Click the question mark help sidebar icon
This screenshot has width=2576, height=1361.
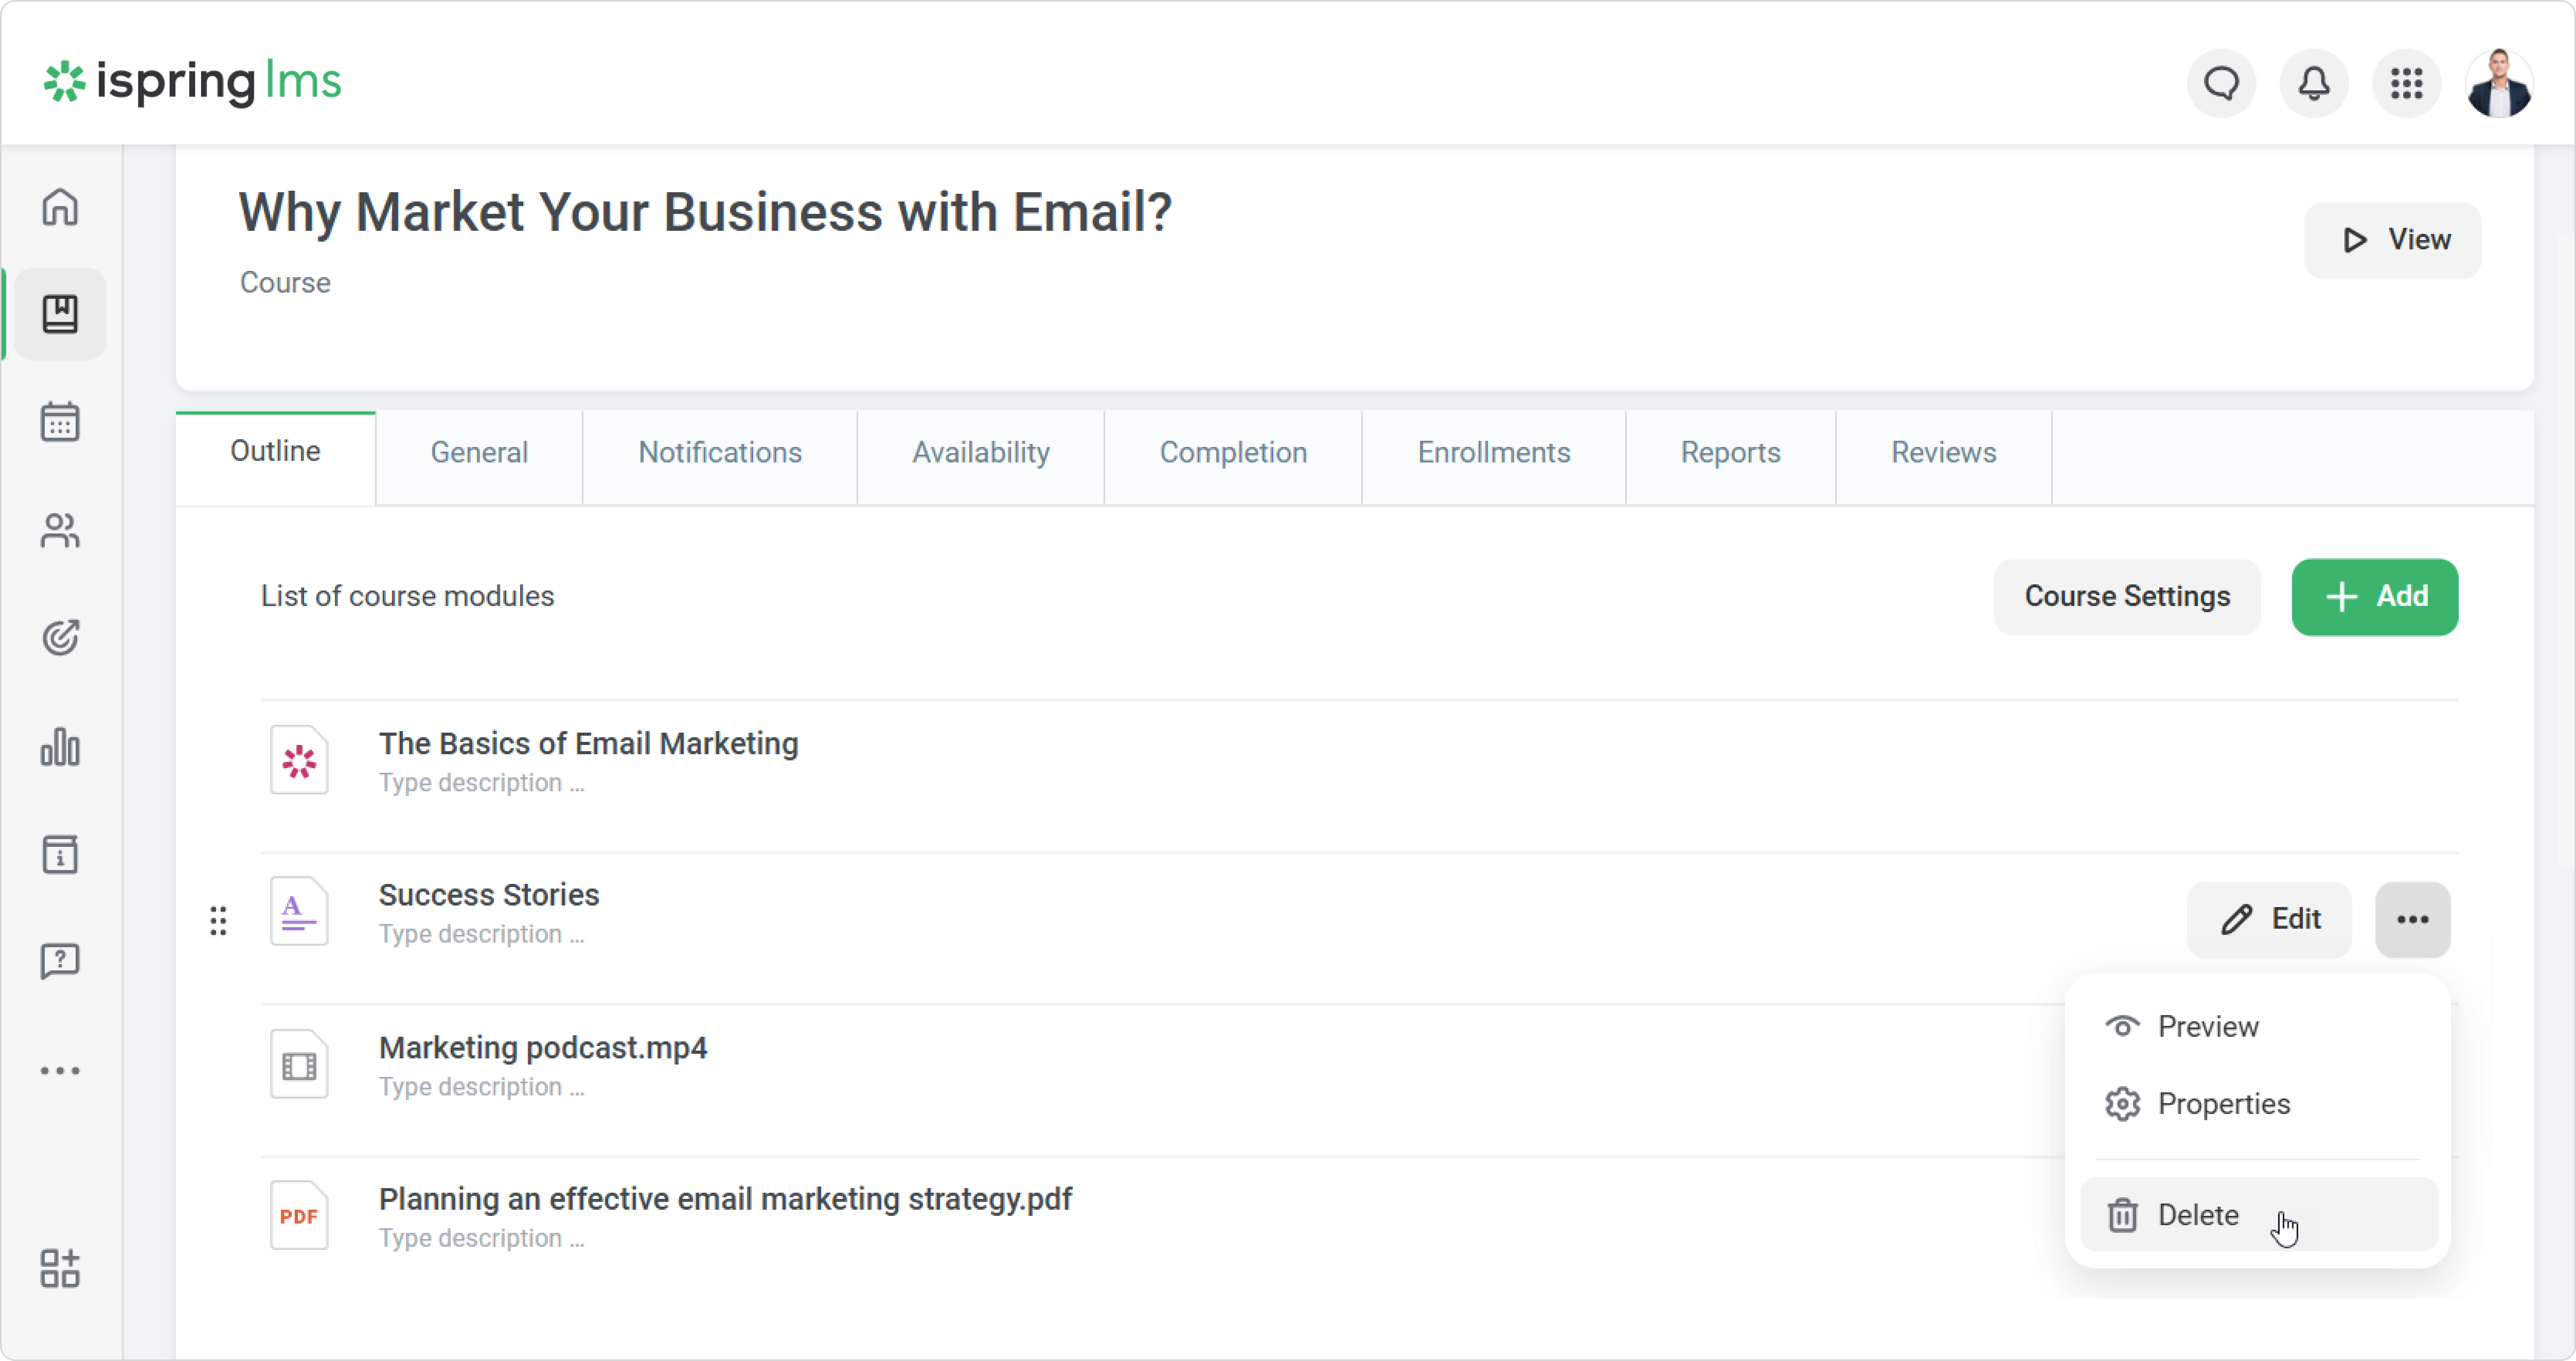tap(60, 961)
